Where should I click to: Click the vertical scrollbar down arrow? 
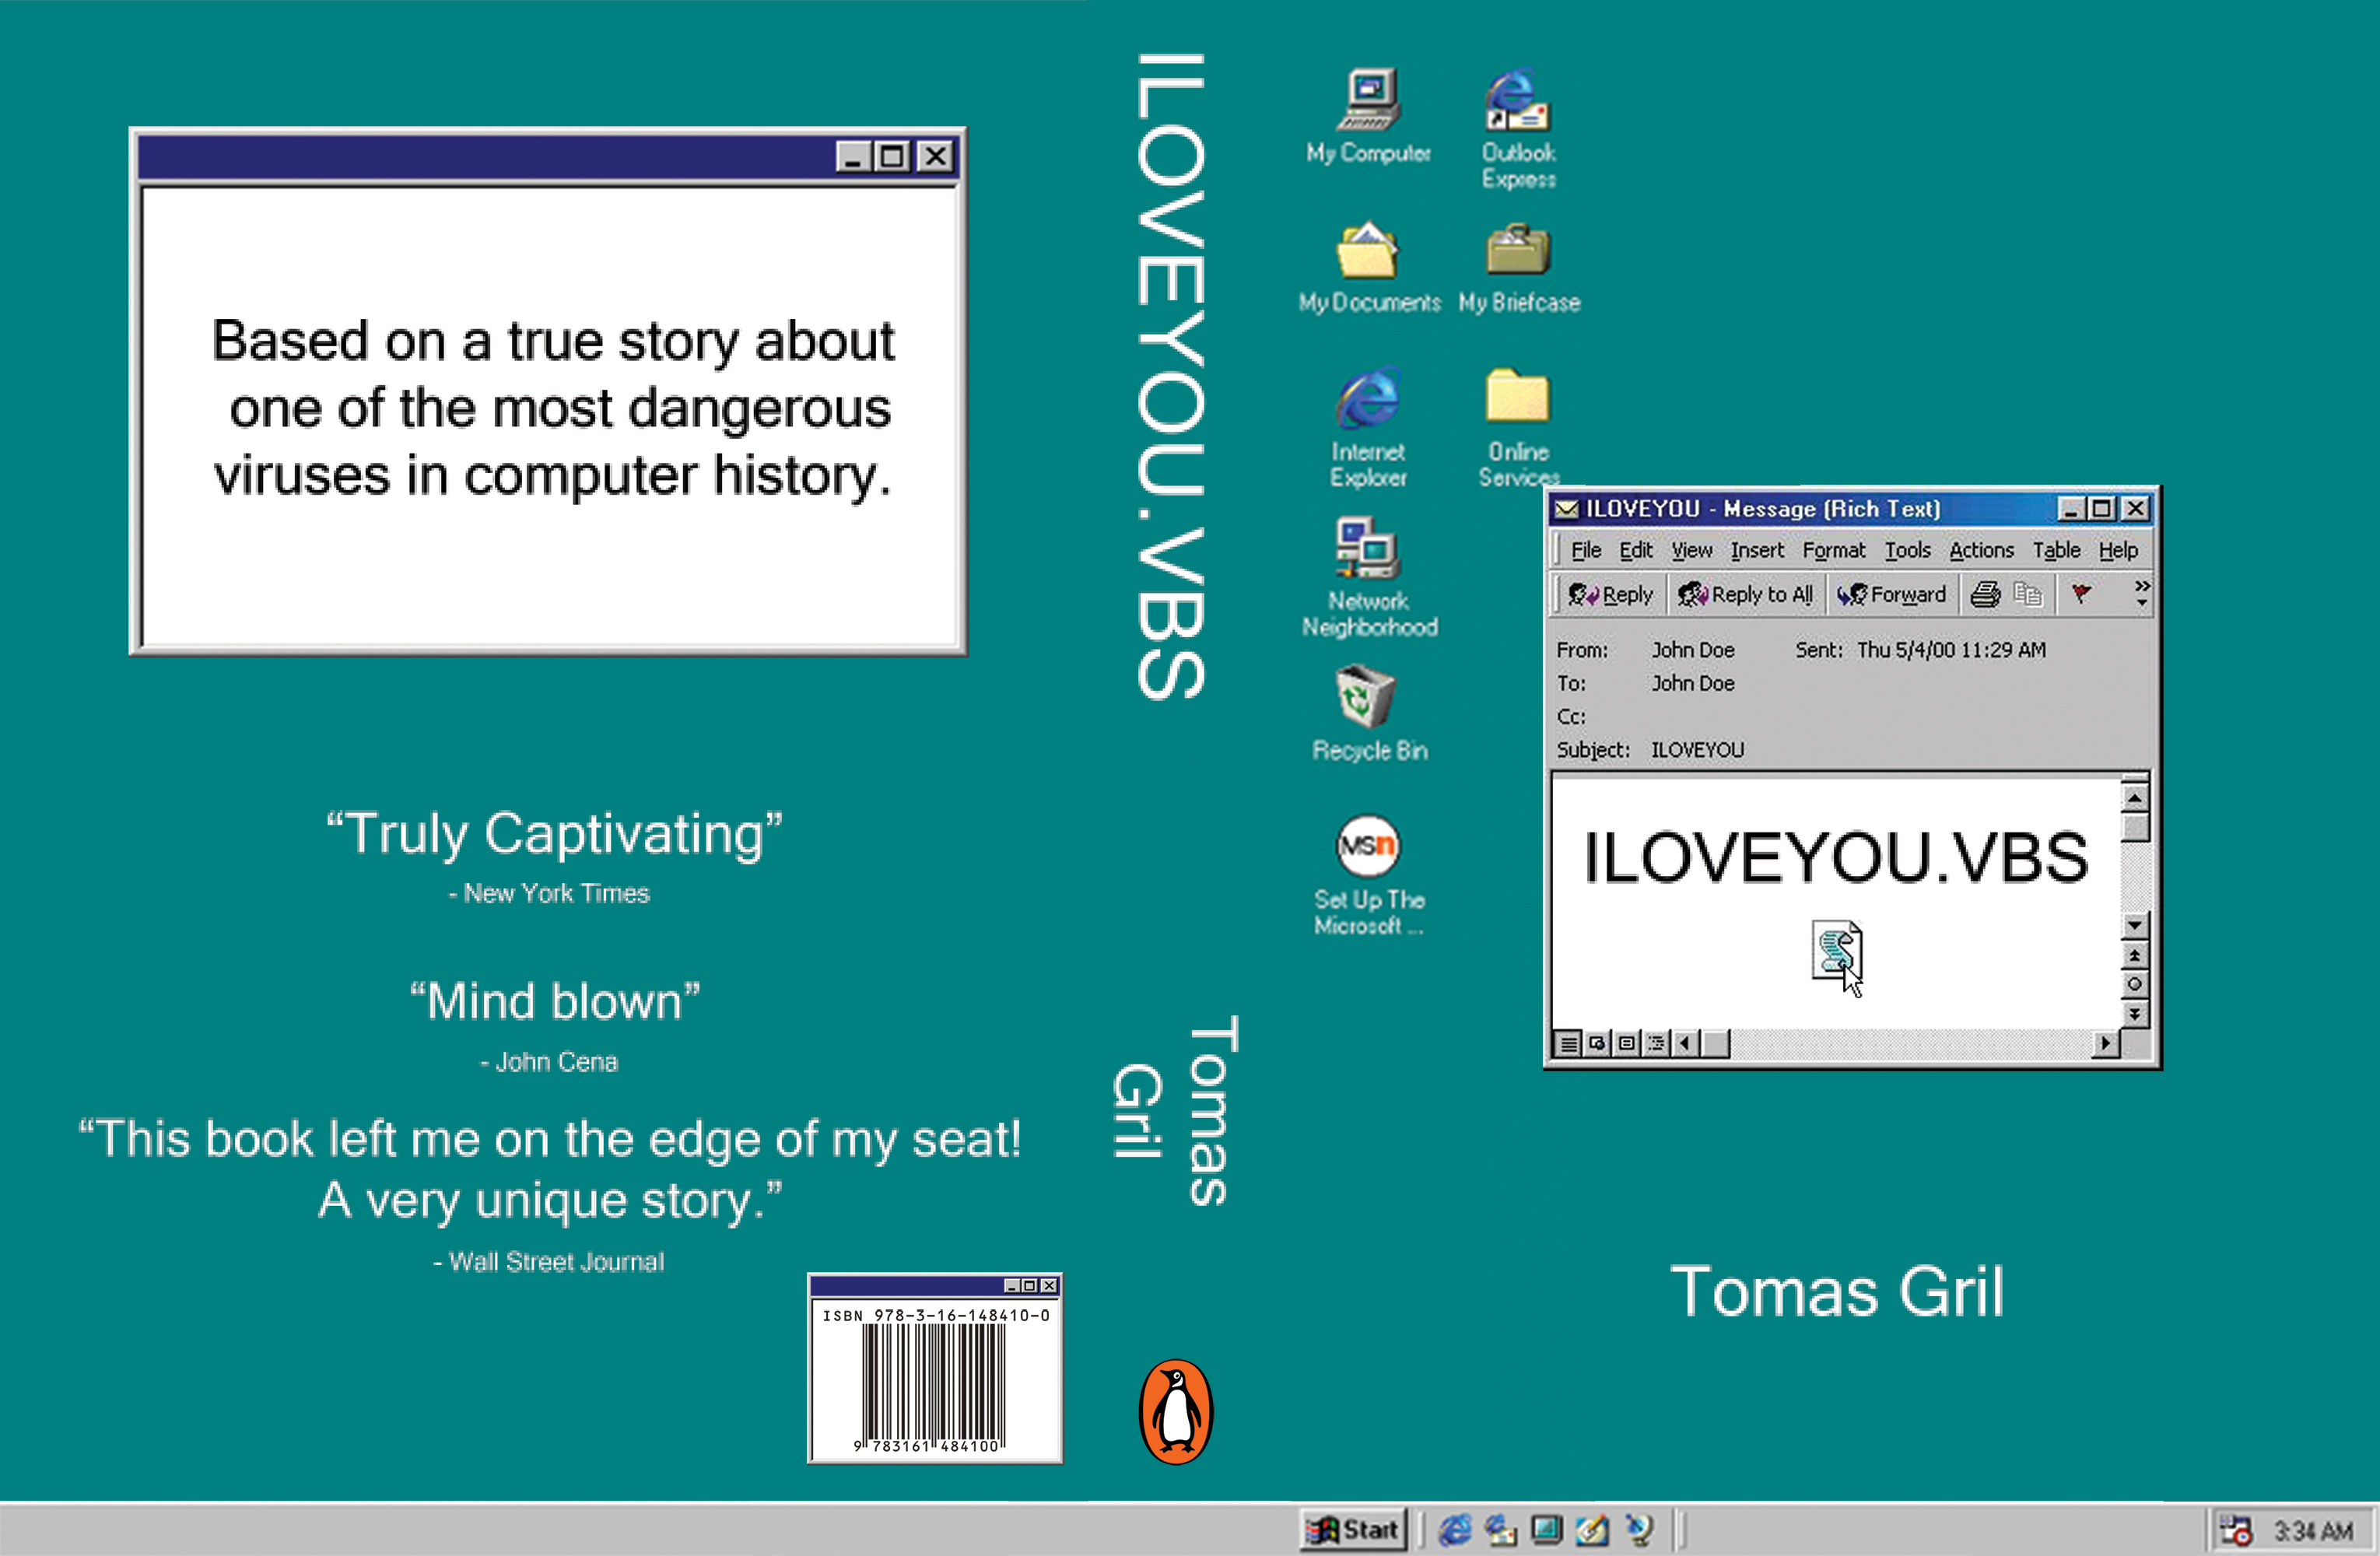click(x=2134, y=925)
